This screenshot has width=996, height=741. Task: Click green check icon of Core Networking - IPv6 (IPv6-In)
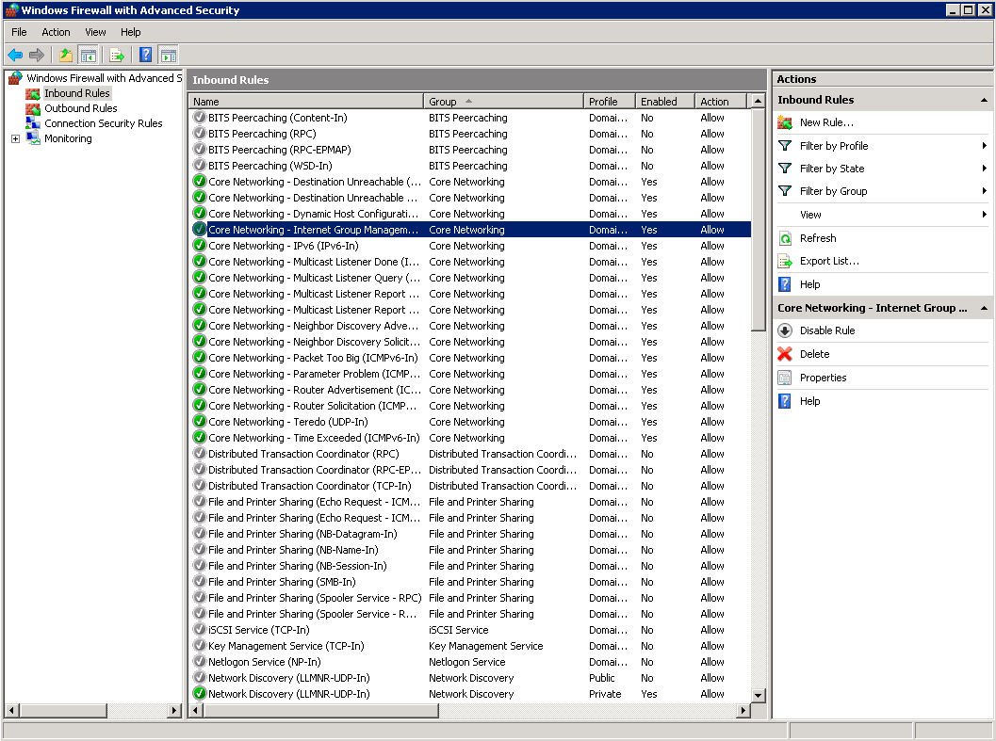coord(200,246)
